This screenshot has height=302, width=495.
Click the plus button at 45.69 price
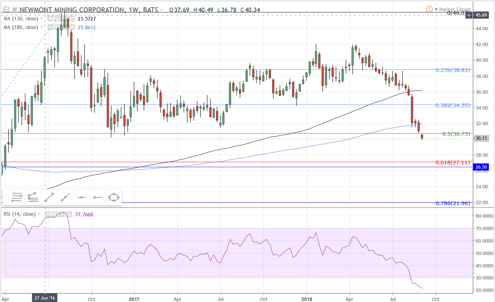click(469, 15)
